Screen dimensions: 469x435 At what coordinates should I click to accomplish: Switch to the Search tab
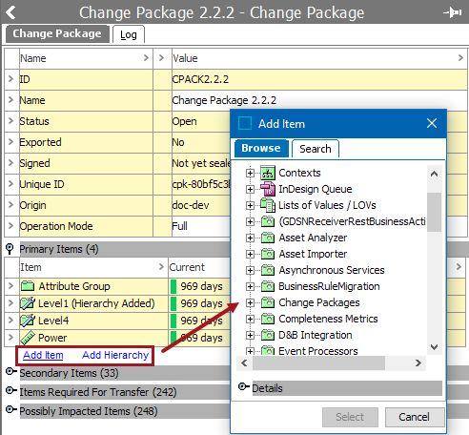316,149
